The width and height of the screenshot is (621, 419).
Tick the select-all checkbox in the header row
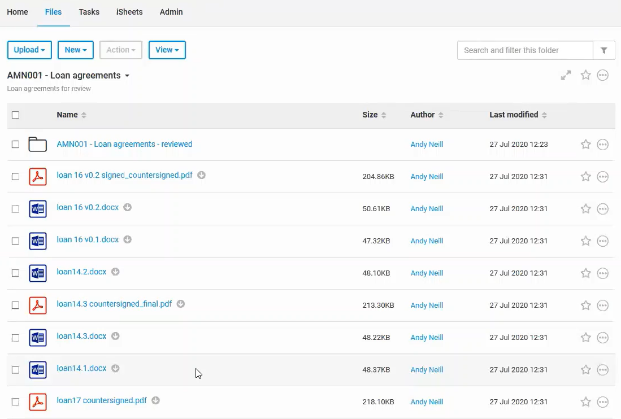pyautogui.click(x=16, y=115)
